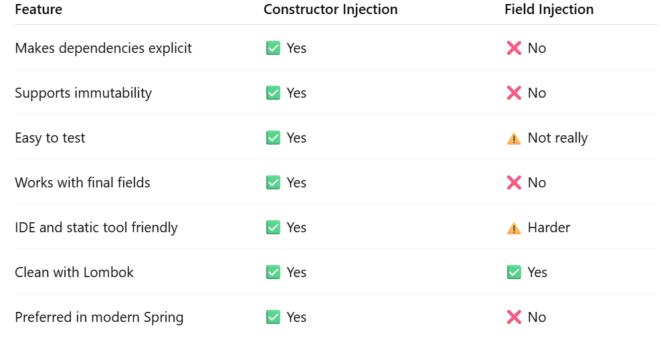
Task: Click the red X for Supports immutability
Action: point(514,93)
